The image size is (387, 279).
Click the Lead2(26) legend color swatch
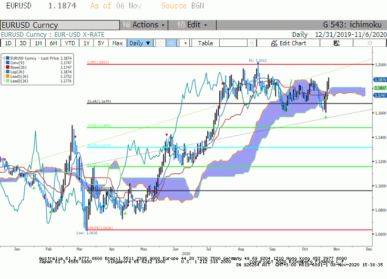click(8, 81)
